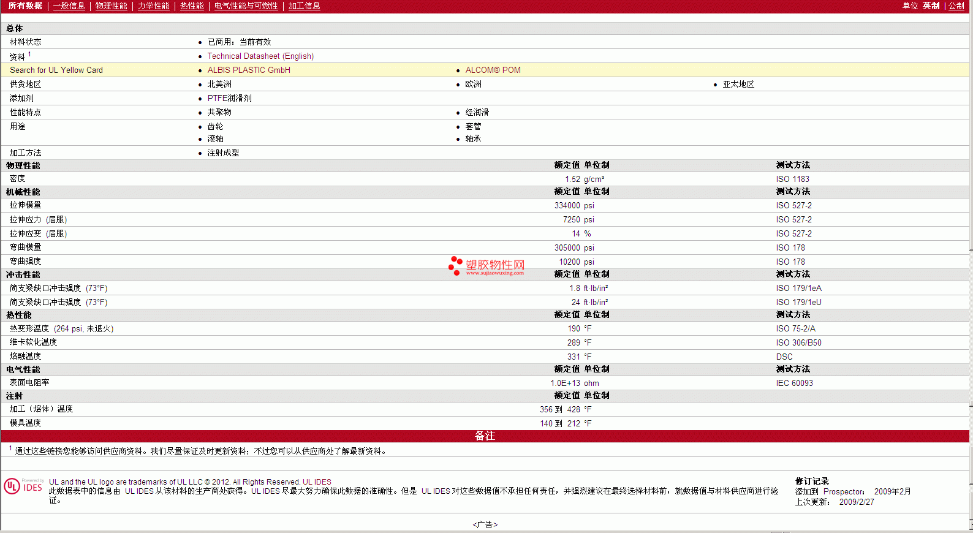Click the 弯曲模量 row label
This screenshot has height=533, width=973.
click(25, 247)
